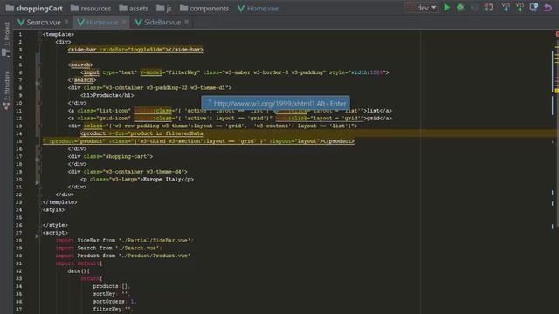Switch to the SideBar.vue editor tab
Screen dimensions: 559x314
(x=162, y=23)
